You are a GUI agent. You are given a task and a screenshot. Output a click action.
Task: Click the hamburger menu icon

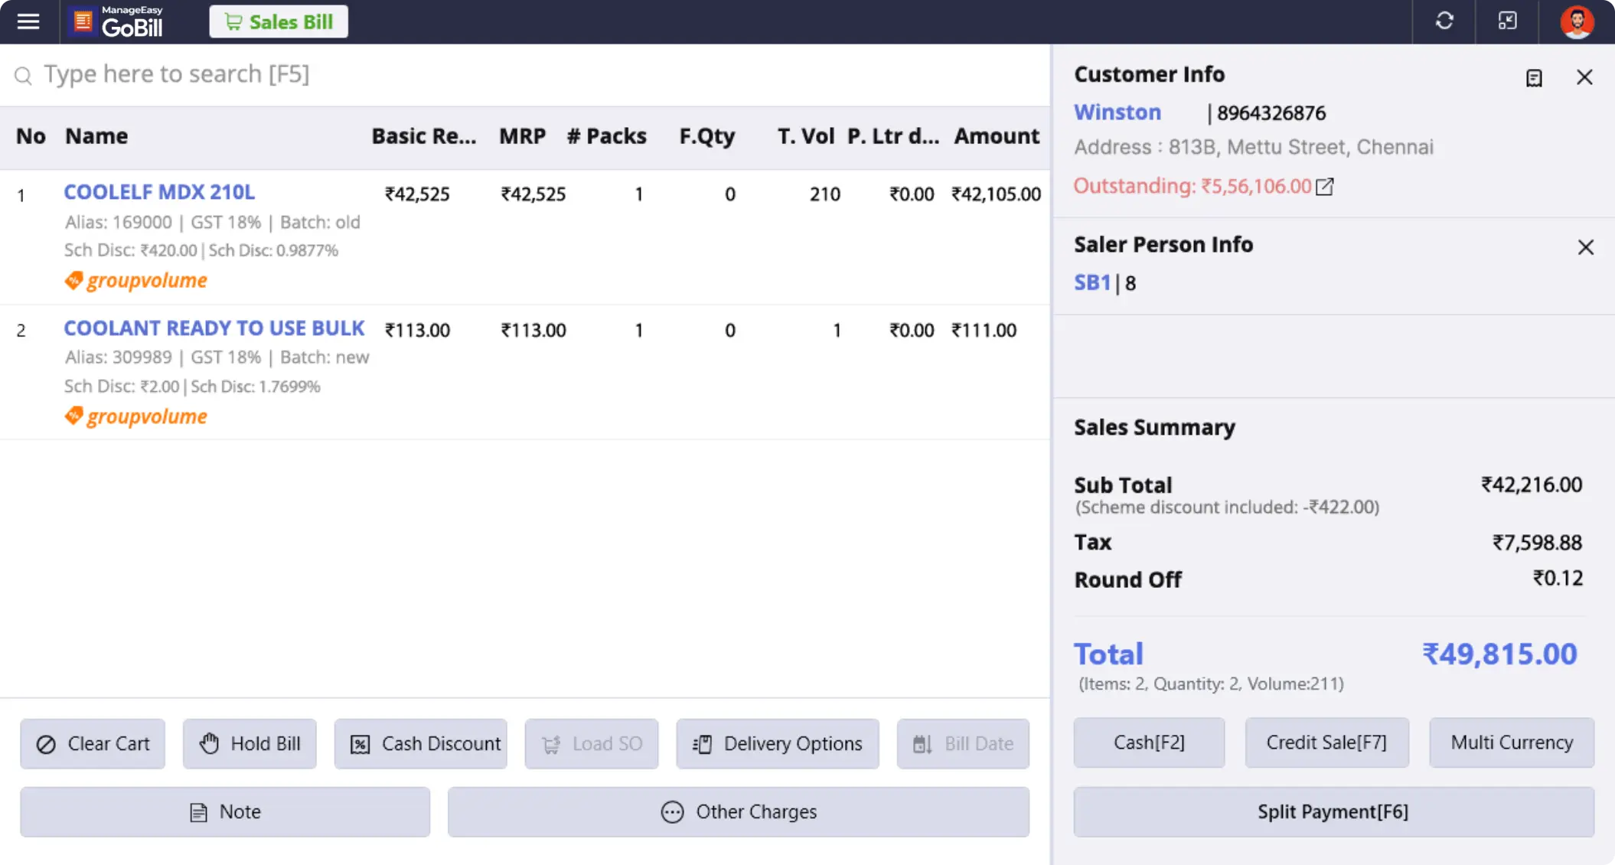(x=28, y=21)
